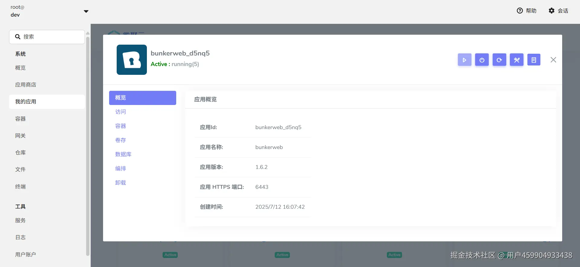Expand the root@dev host dropdown arrow
The width and height of the screenshot is (580, 267).
click(86, 11)
